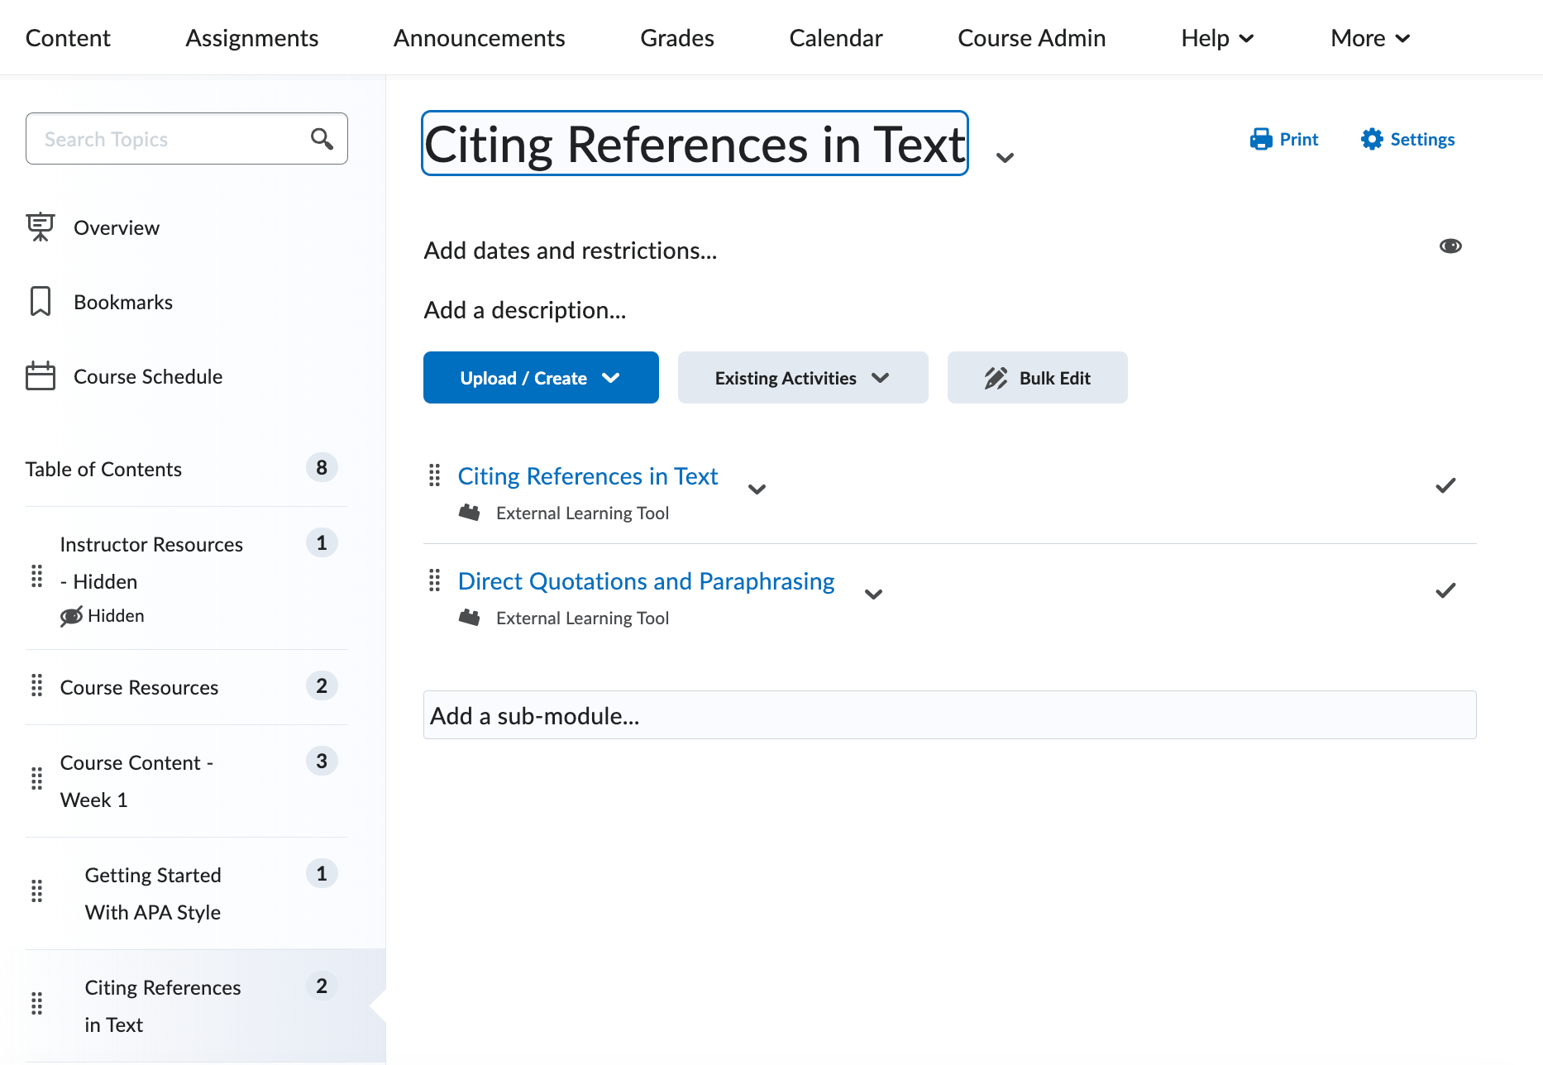This screenshot has height=1065, width=1543.
Task: Switch to Grades
Action: [x=677, y=38]
